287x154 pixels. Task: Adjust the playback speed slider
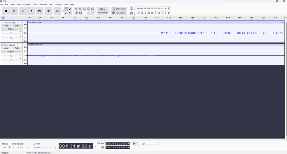[144, 144]
